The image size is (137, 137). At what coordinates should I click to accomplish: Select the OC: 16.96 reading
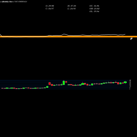[94, 6]
